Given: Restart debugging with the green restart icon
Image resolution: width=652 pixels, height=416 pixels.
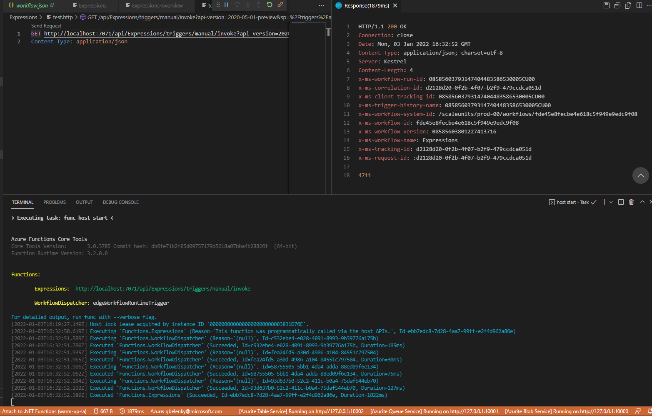Looking at the screenshot, I should pyautogui.click(x=270, y=5).
